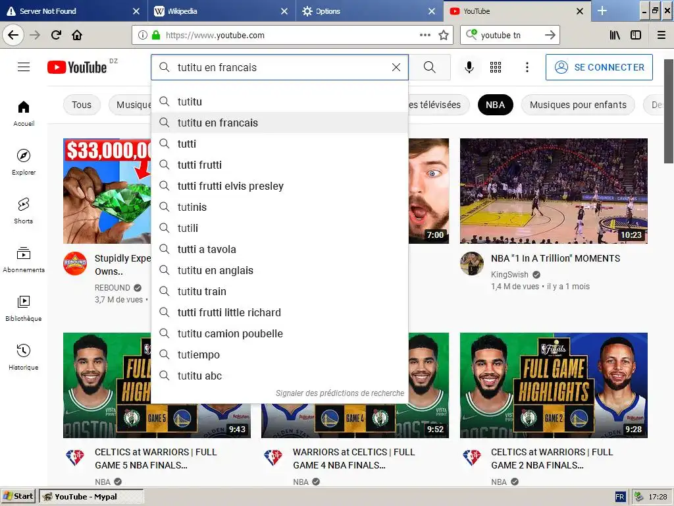The width and height of the screenshot is (674, 506).
Task: Open Historique in the sidebar
Action: [x=24, y=356]
